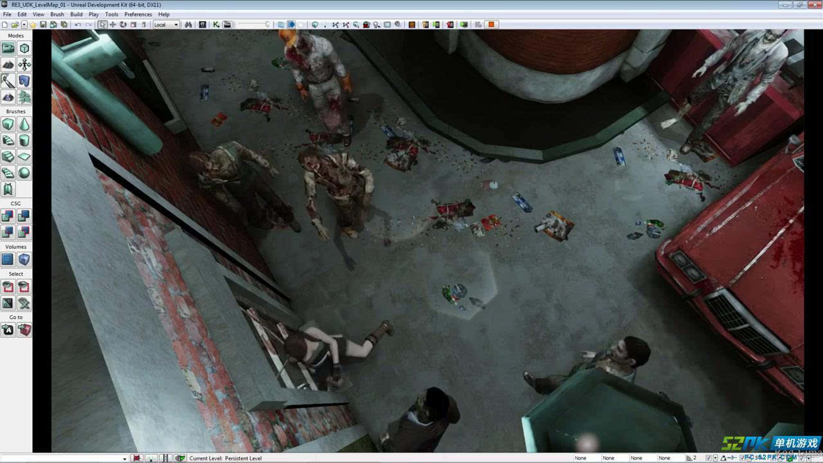Image resolution: width=823 pixels, height=463 pixels.
Task: Click the green checkmark status bar icon
Action: click(x=181, y=458)
